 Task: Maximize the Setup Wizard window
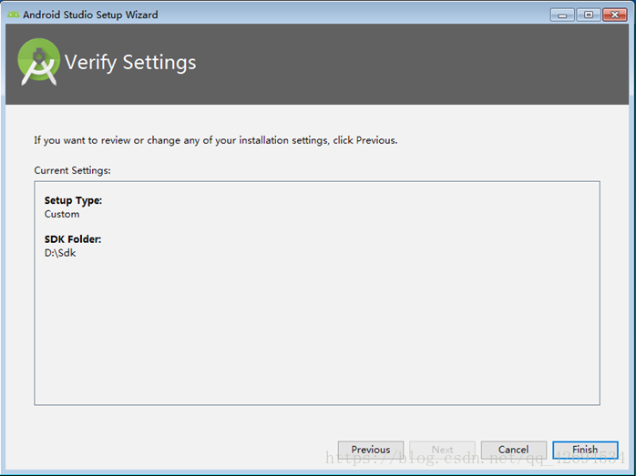(x=589, y=15)
